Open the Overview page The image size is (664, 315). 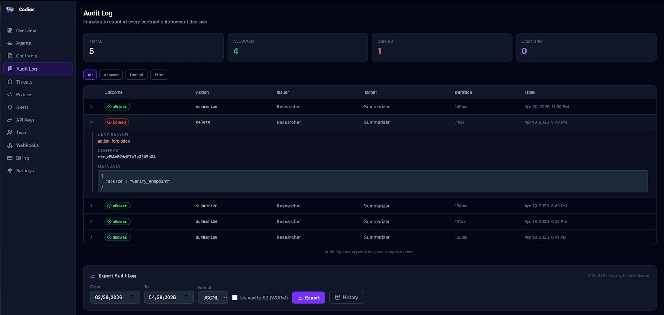point(38,30)
